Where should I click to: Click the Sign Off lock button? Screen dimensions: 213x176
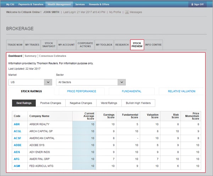pyautogui.click(x=198, y=4)
